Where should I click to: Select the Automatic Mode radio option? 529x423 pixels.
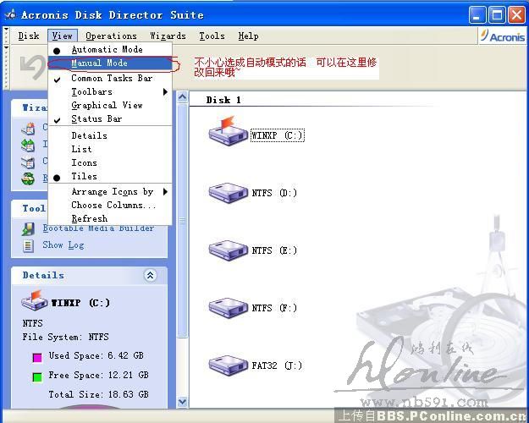point(106,50)
